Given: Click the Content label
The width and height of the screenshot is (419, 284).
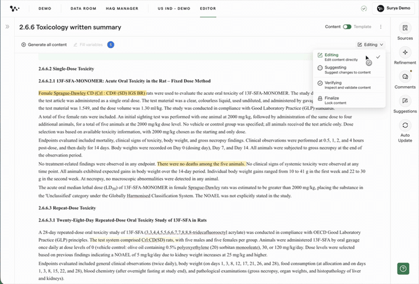Looking at the screenshot, I should 333,27.
